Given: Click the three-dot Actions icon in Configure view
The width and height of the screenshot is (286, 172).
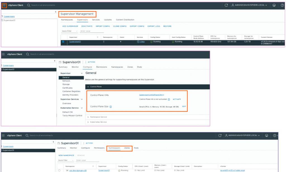Looking at the screenshot, I should pos(85,62).
